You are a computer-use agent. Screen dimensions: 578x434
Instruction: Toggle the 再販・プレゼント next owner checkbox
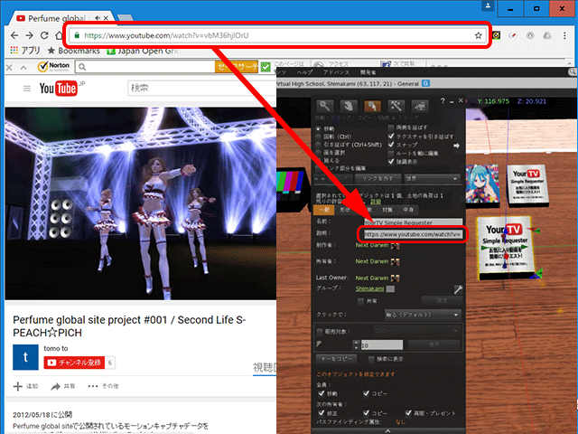(408, 413)
